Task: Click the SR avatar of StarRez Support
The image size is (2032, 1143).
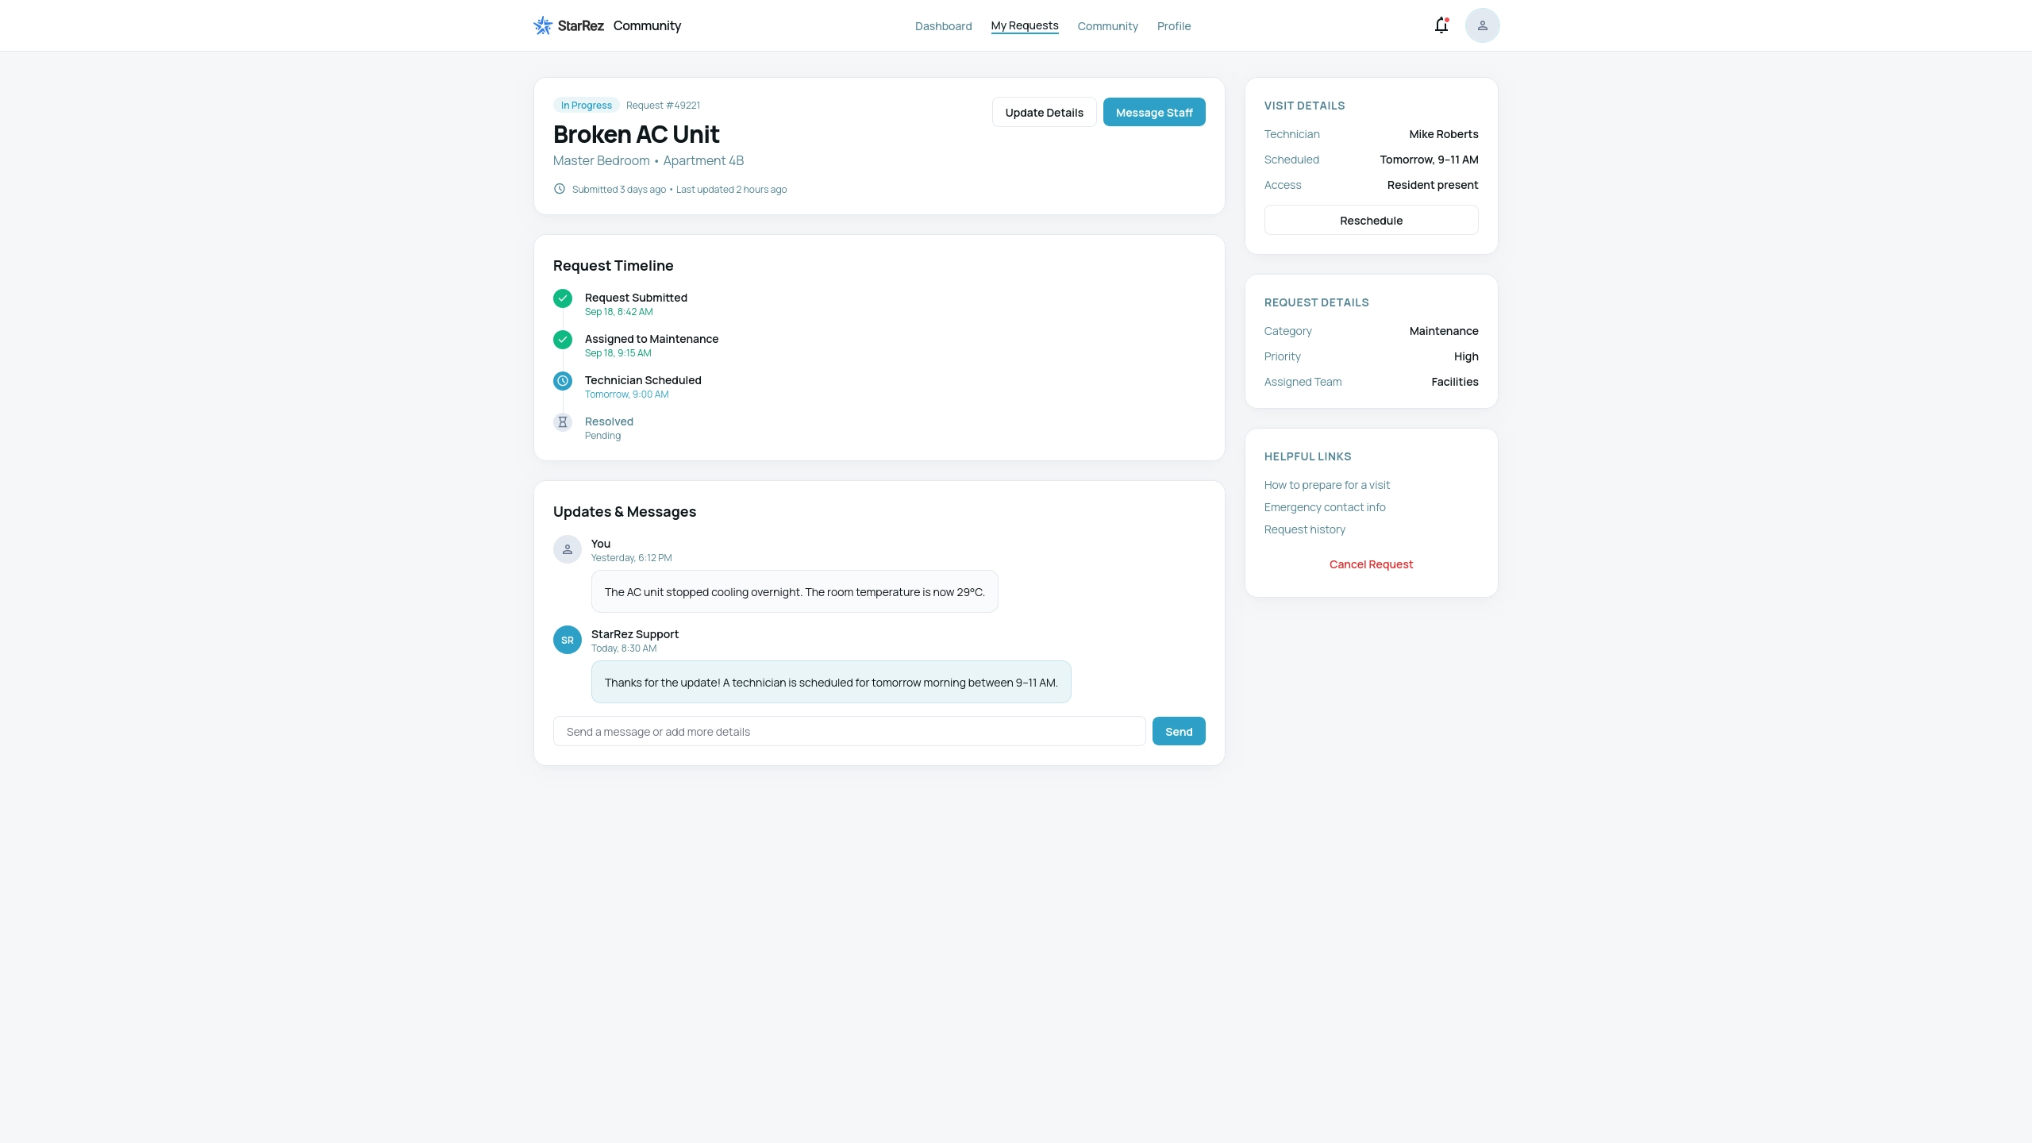Action: click(x=568, y=640)
